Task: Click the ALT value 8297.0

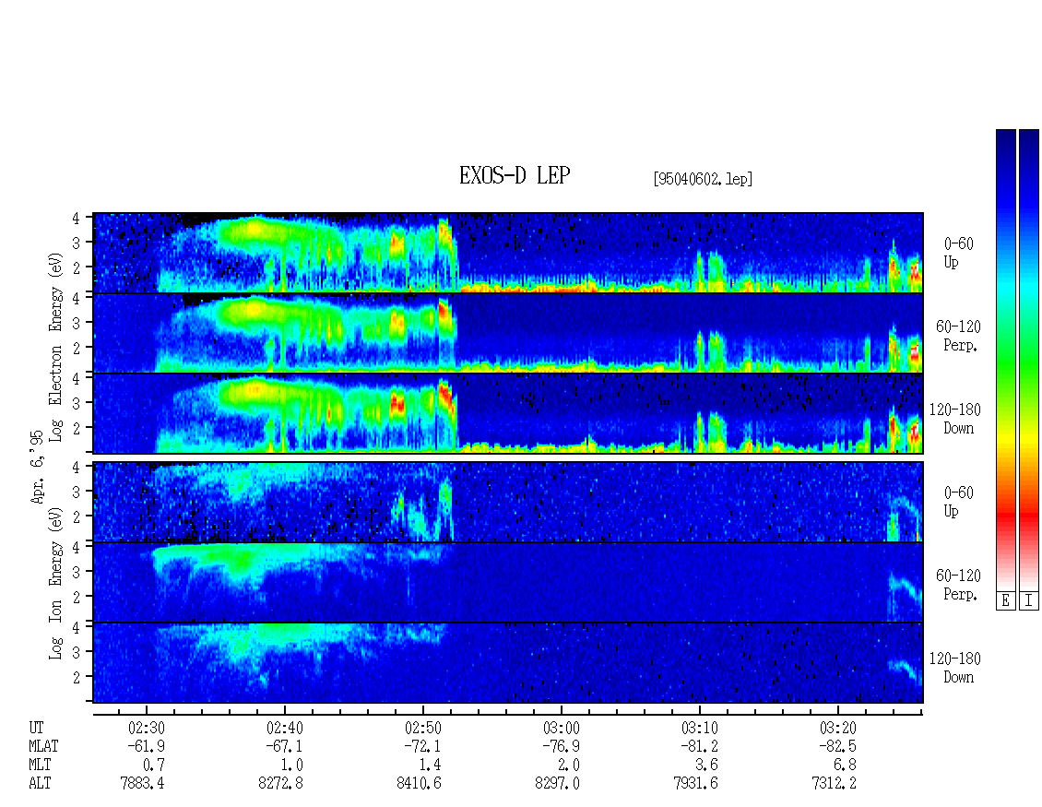Action: pyautogui.click(x=557, y=784)
